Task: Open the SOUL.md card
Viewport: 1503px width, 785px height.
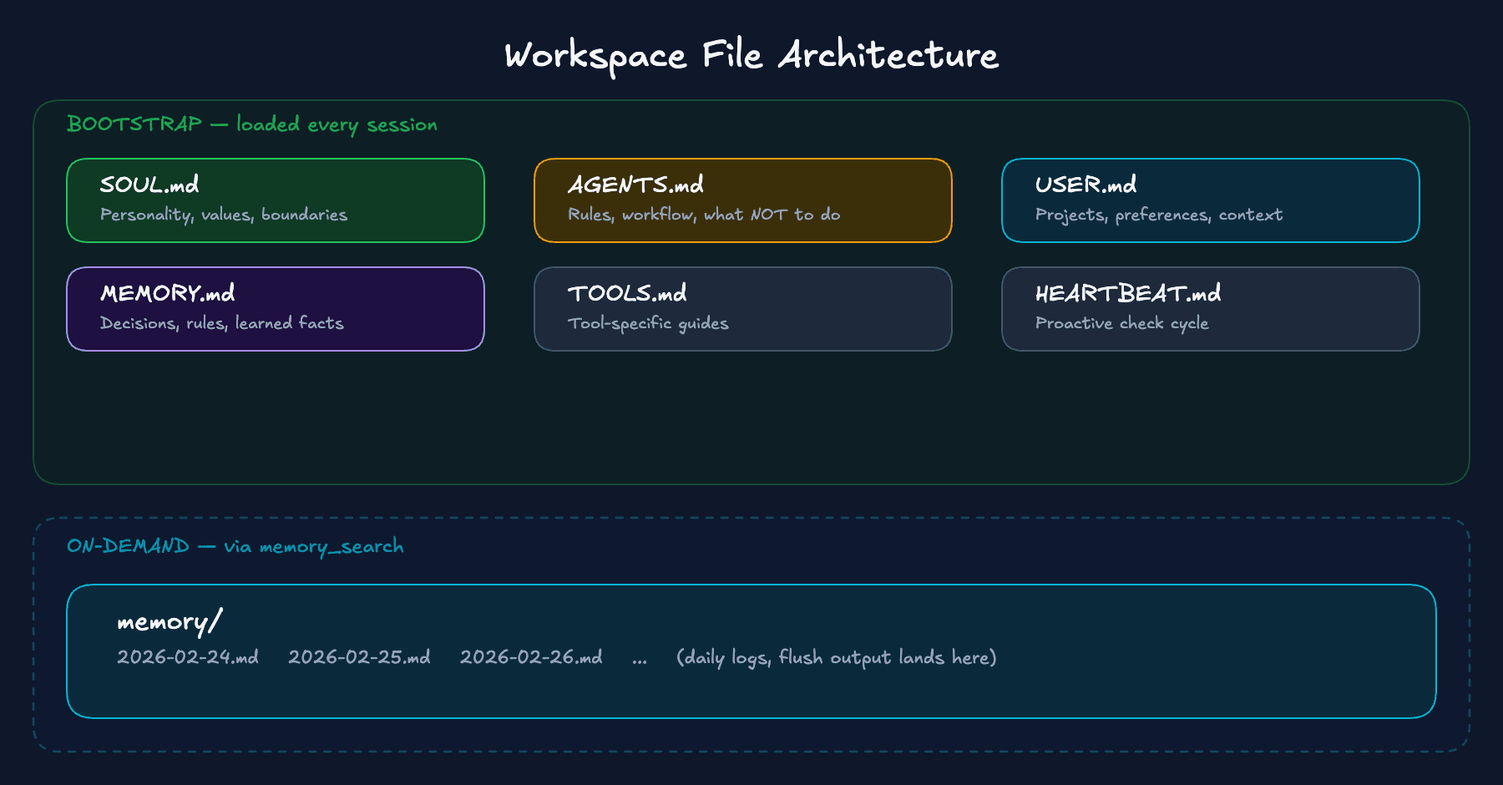Action: pyautogui.click(x=276, y=200)
